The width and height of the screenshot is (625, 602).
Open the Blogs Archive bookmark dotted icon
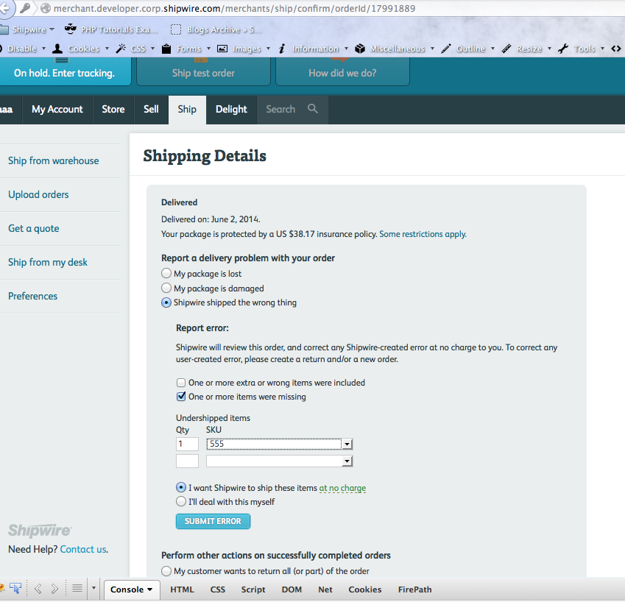point(176,29)
